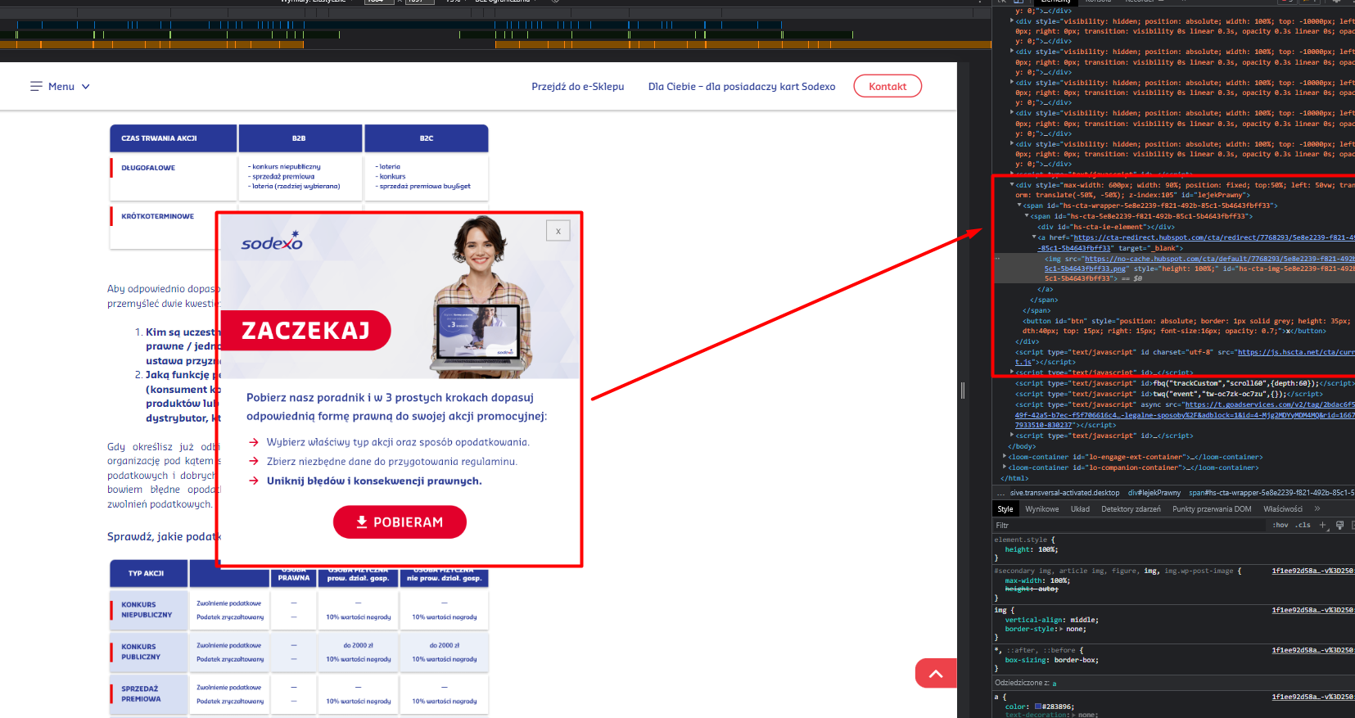
Task: Click 'Uniknij błędów i konsekwencji prawnych' text
Action: [374, 481]
